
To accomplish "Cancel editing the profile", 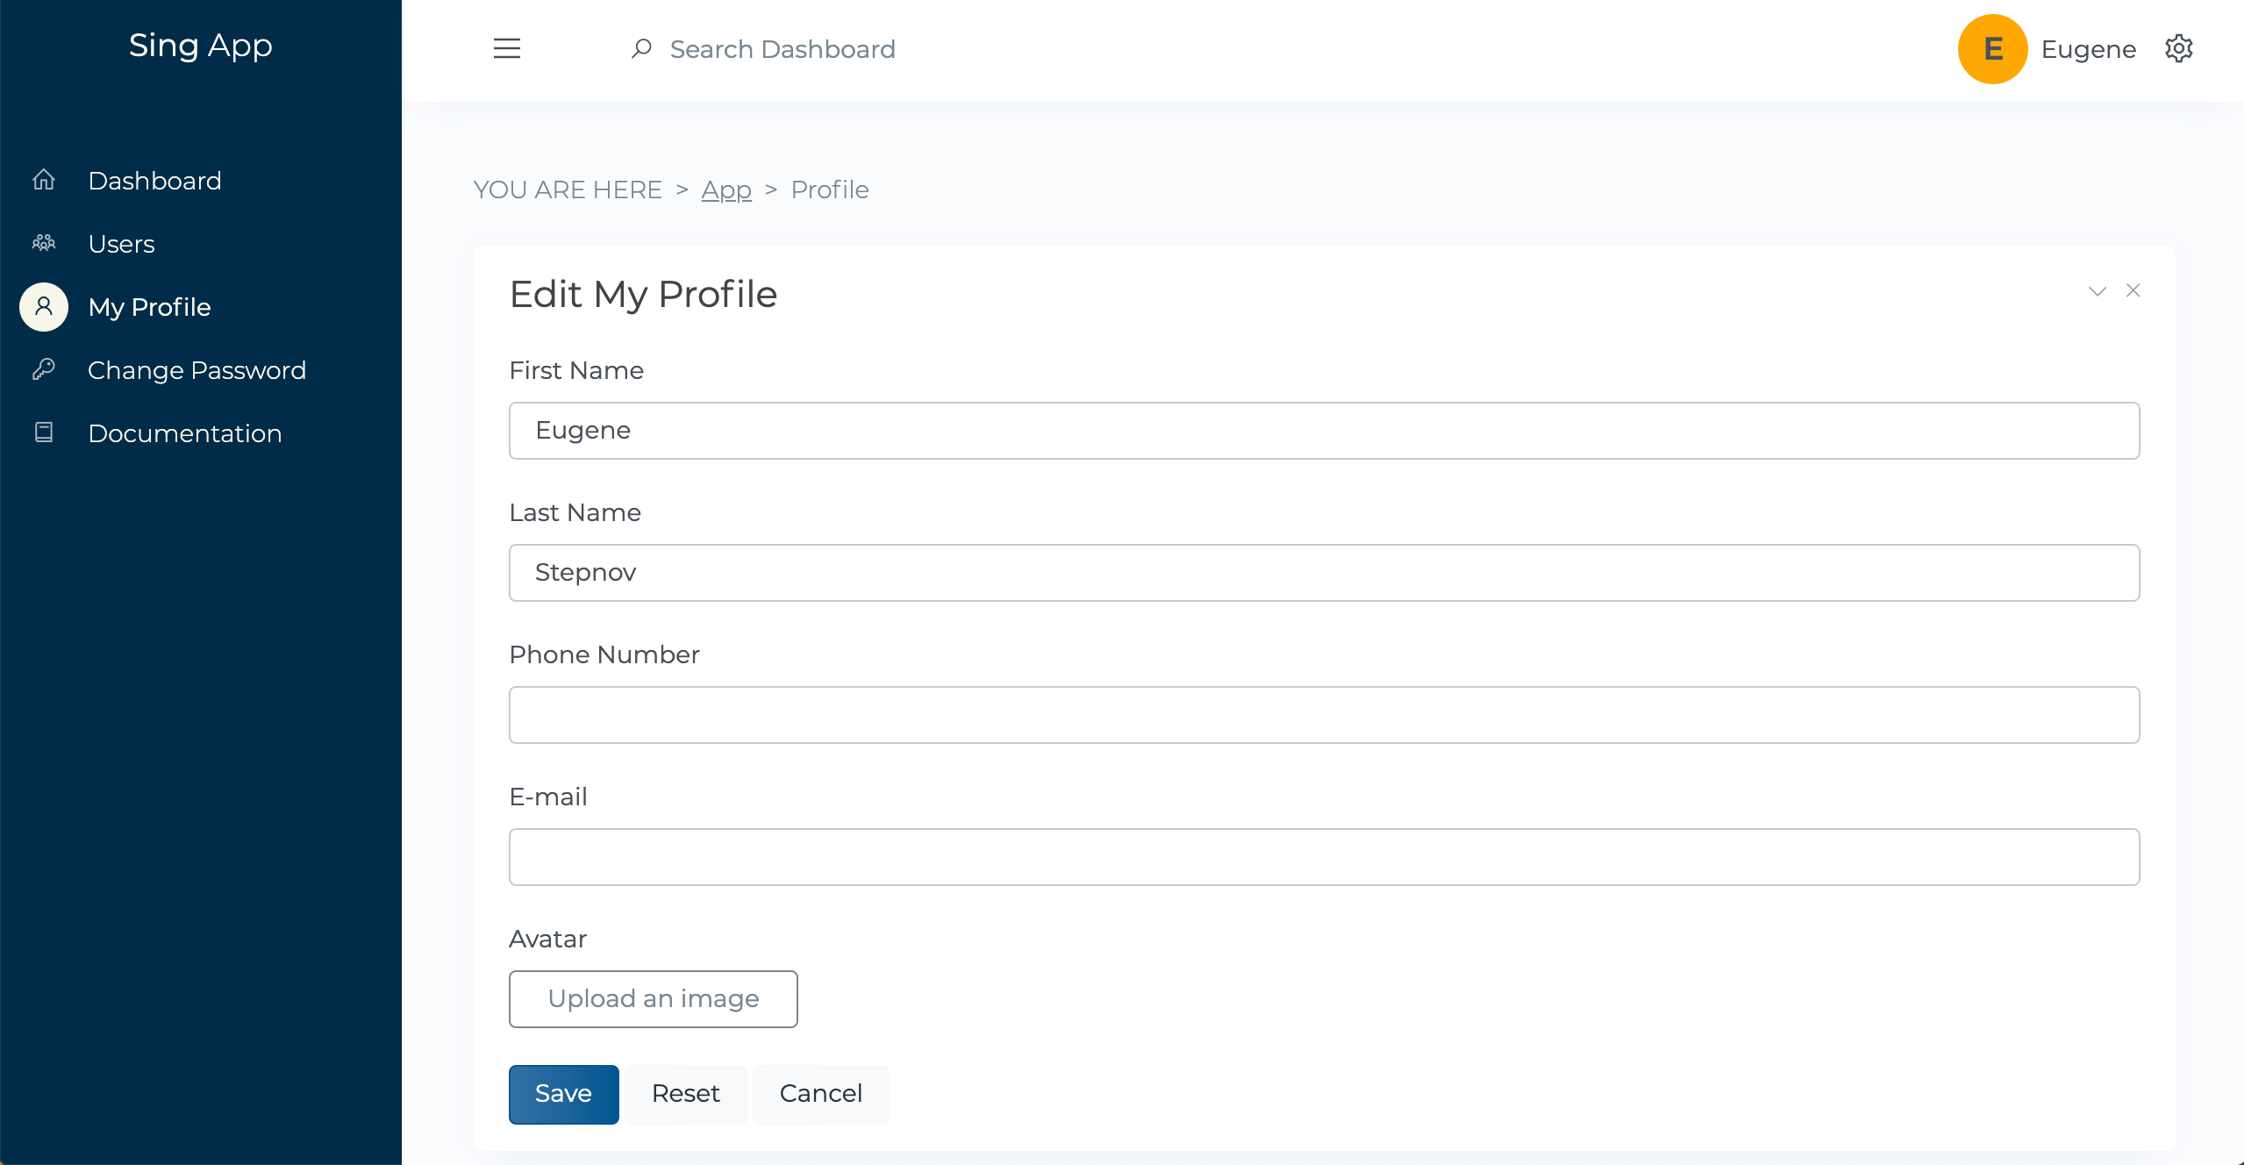I will click(x=819, y=1093).
